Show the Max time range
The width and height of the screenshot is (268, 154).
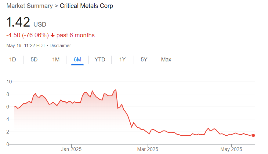coord(166,60)
